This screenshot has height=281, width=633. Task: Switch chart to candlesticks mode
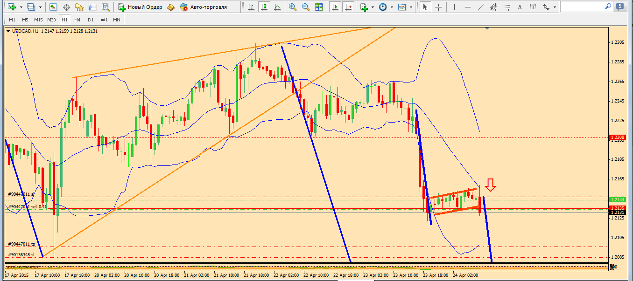[x=265, y=7]
